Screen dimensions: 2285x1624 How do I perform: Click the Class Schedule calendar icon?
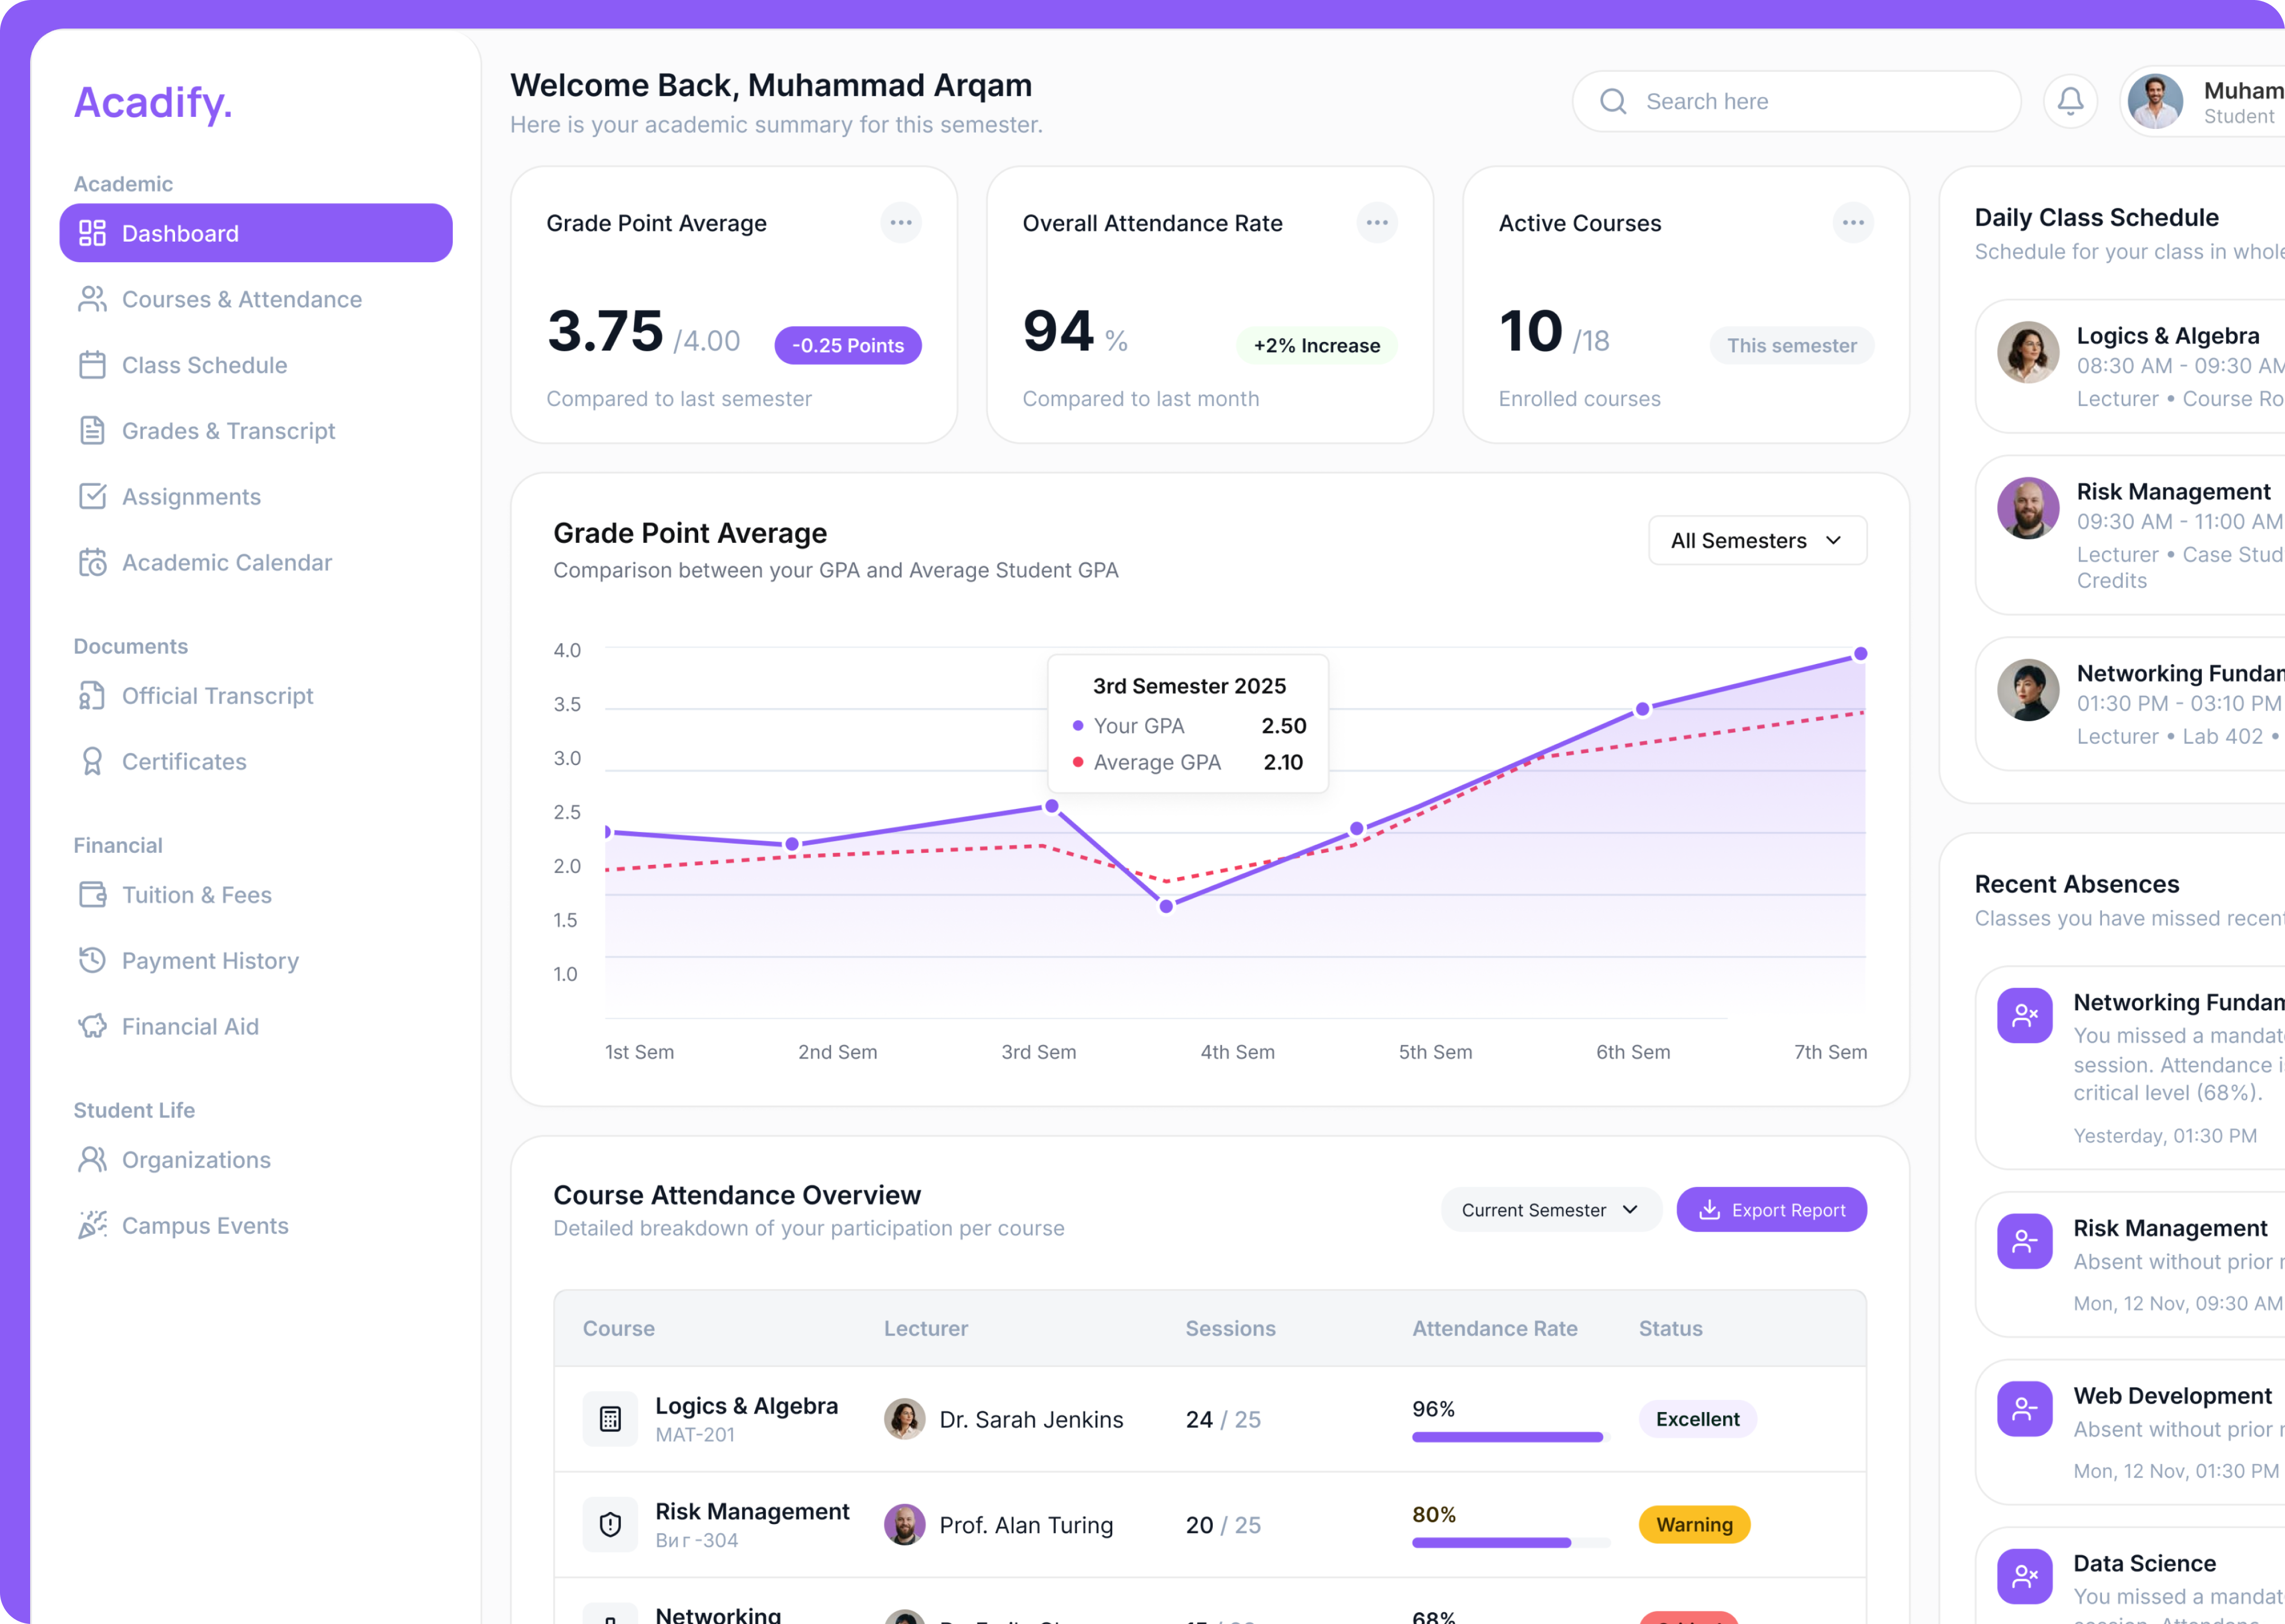pos(92,365)
